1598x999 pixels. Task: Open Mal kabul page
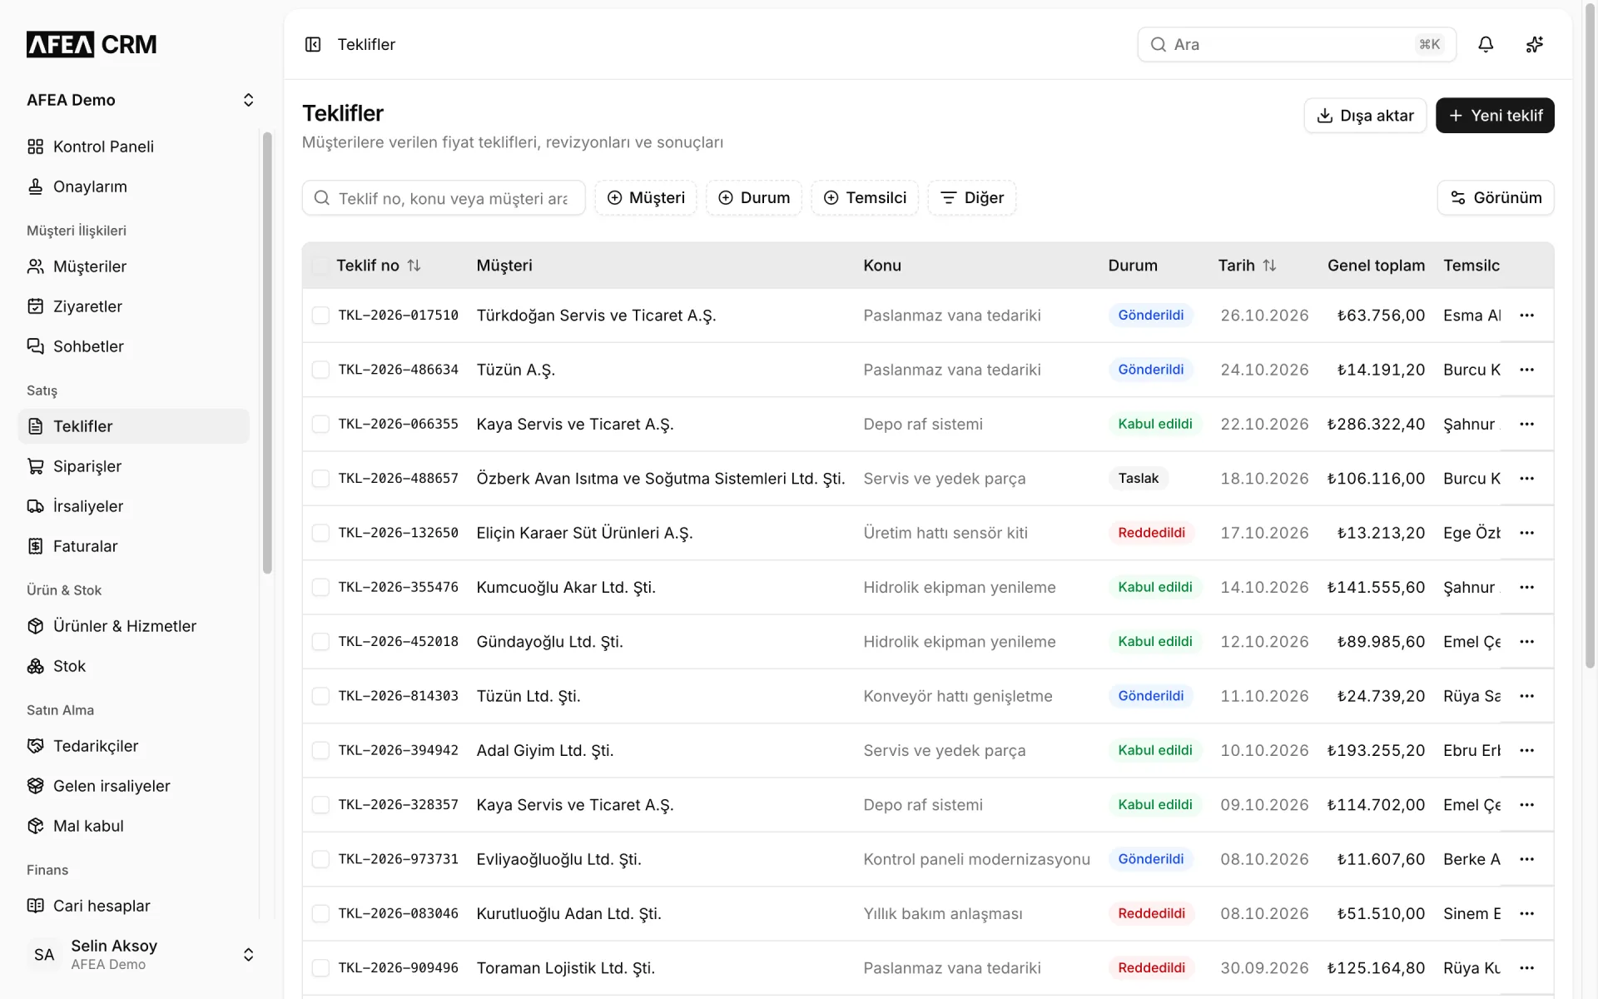134,826
